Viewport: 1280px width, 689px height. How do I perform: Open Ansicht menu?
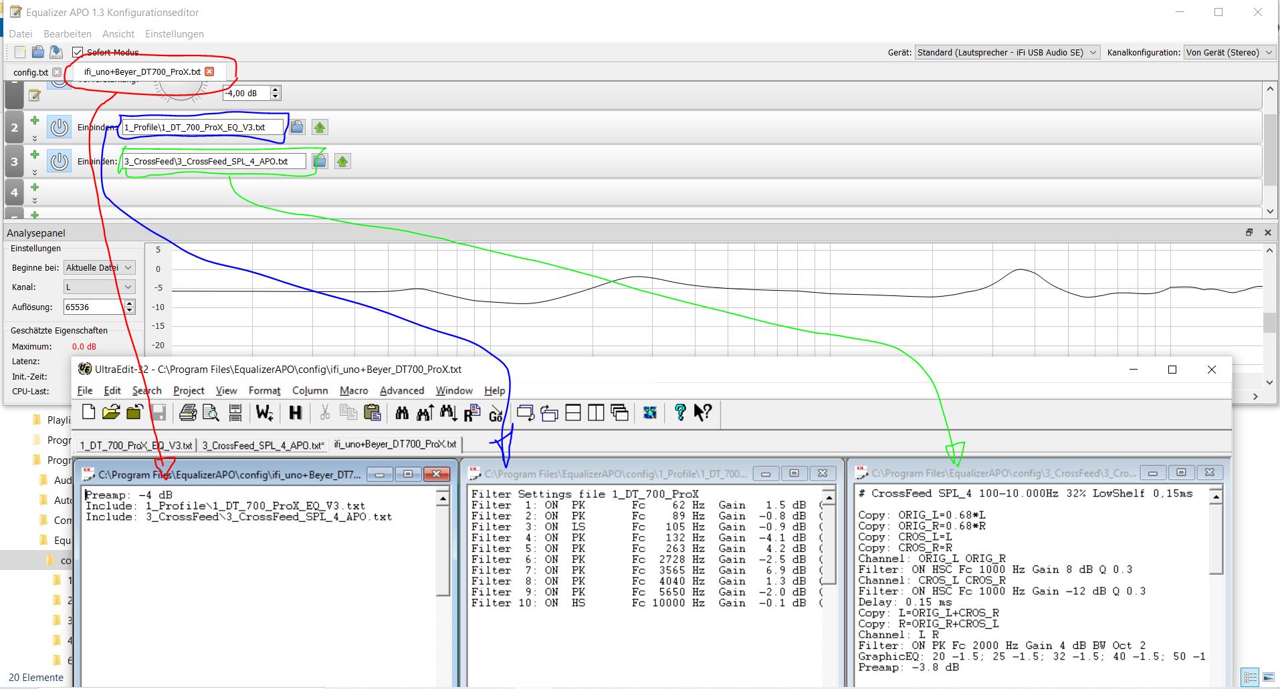click(118, 33)
